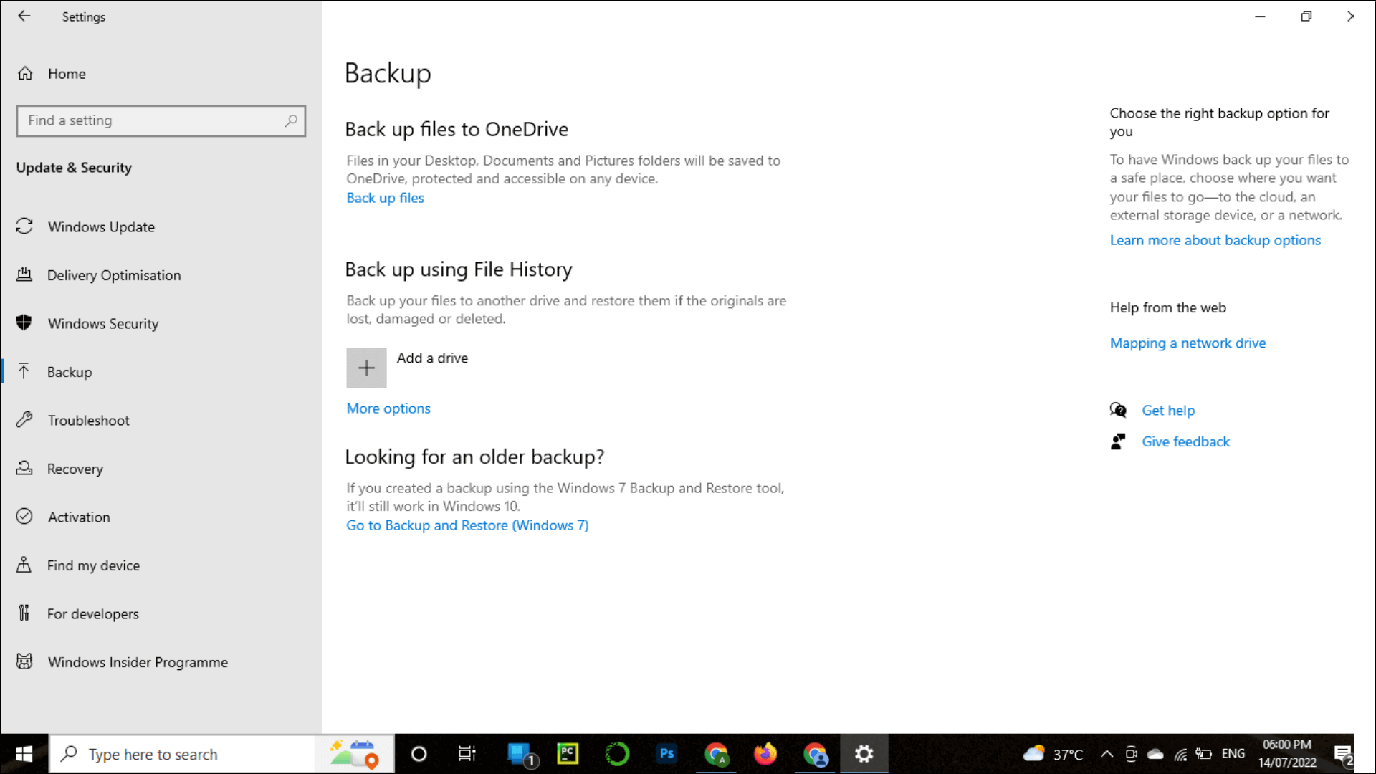Click the Find my device sidebar icon
The width and height of the screenshot is (1376, 774).
pyautogui.click(x=26, y=564)
